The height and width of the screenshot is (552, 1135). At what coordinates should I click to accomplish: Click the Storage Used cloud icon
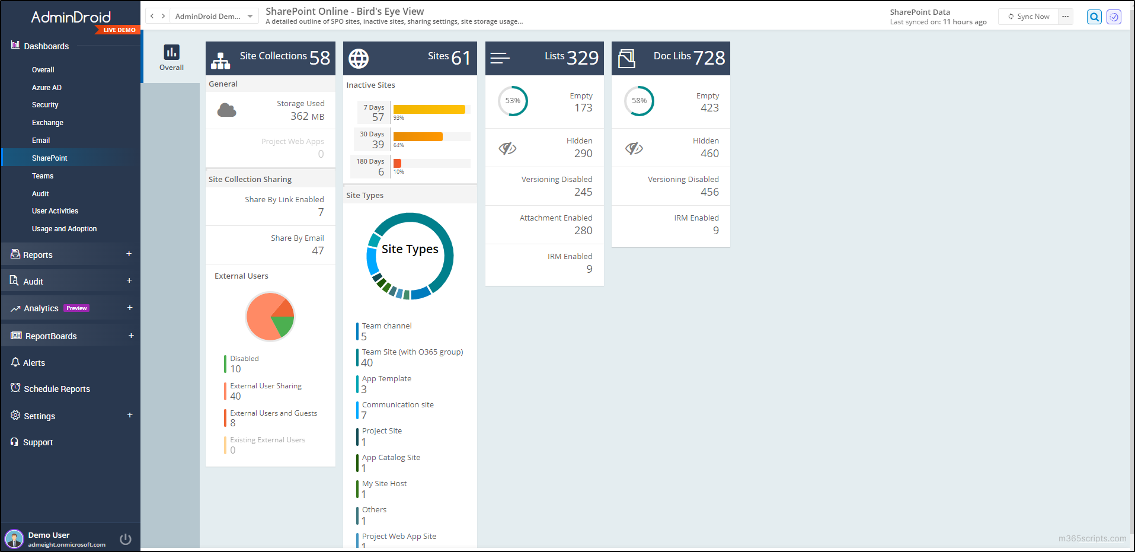[x=227, y=110]
